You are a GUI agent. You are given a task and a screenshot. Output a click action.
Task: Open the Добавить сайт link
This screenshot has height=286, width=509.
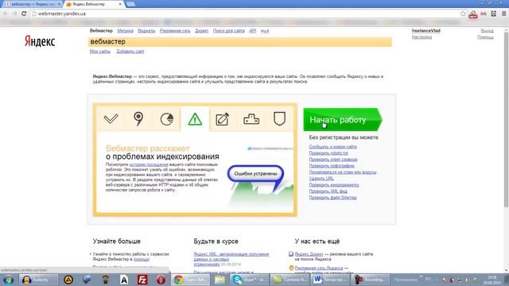(130, 51)
